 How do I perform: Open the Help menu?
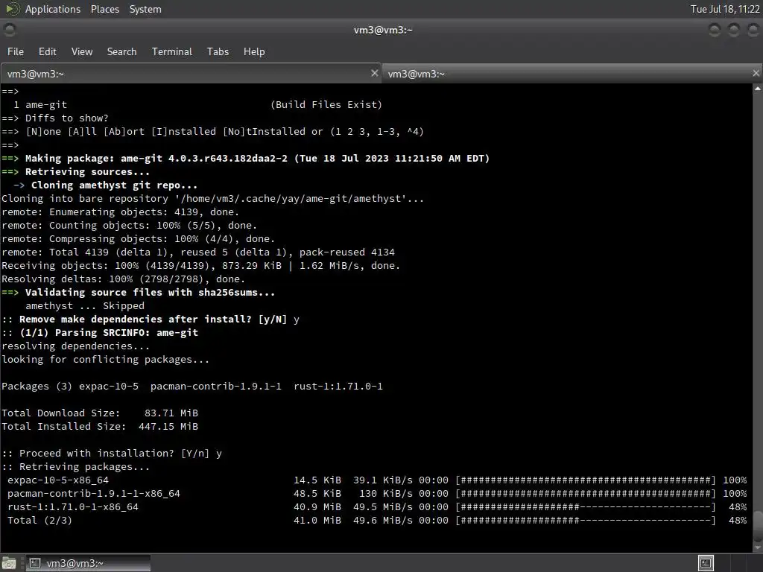(254, 51)
